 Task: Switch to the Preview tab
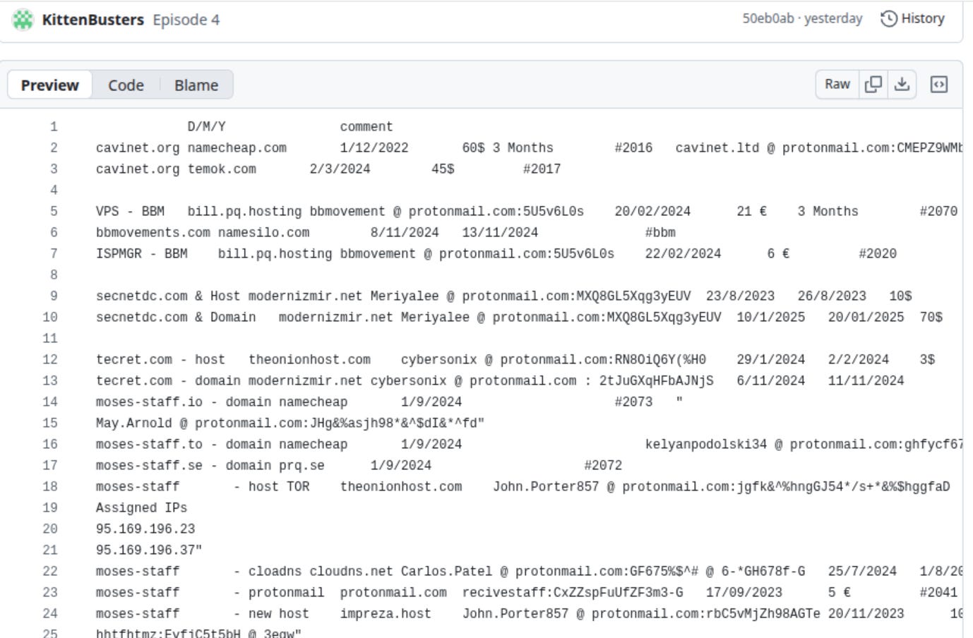49,85
